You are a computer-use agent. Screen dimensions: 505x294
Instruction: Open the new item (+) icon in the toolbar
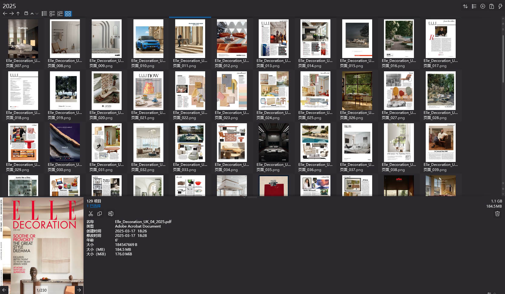pyautogui.click(x=483, y=6)
